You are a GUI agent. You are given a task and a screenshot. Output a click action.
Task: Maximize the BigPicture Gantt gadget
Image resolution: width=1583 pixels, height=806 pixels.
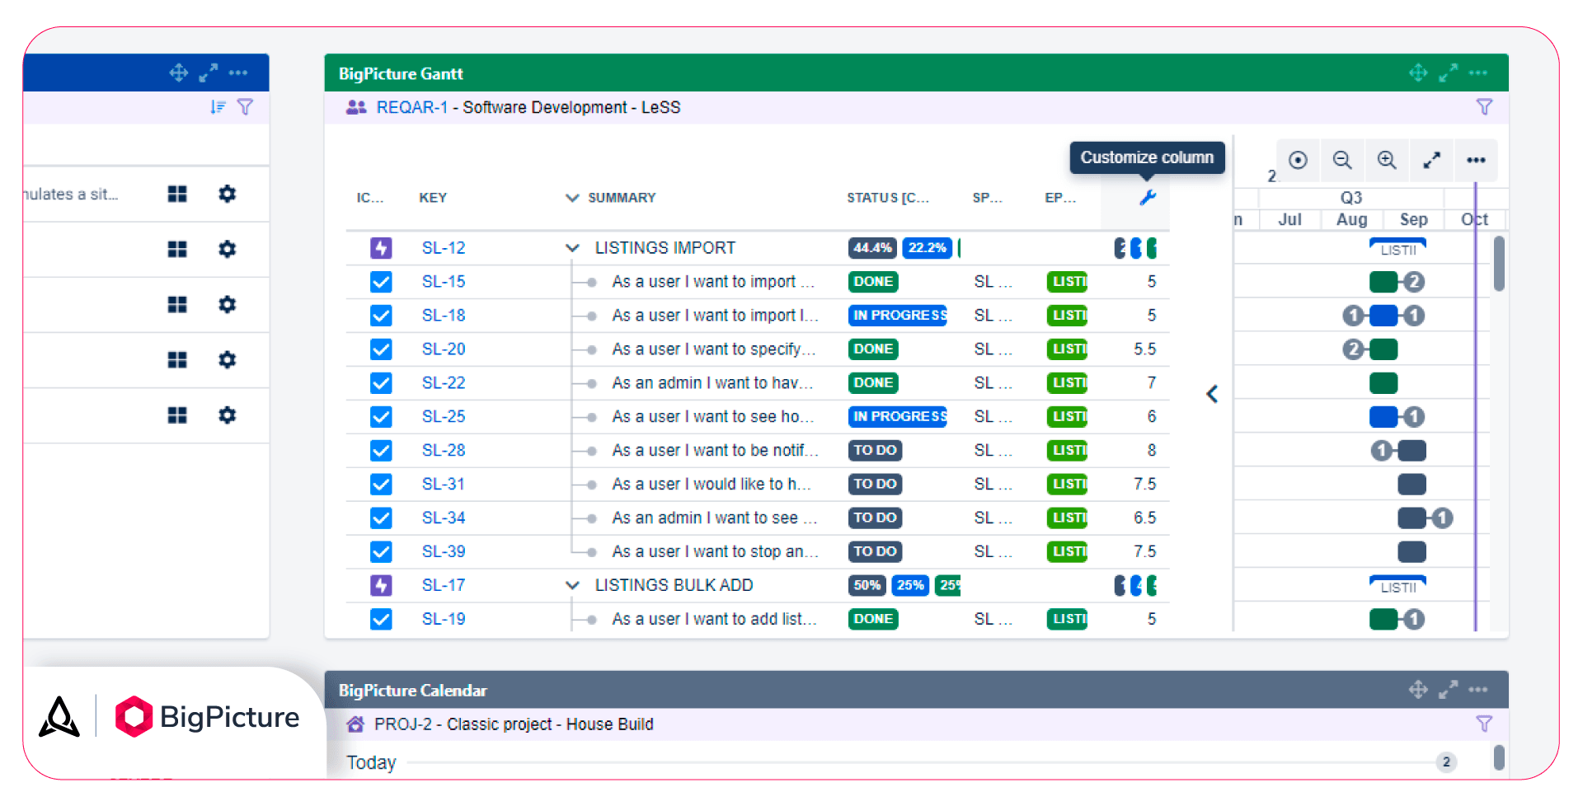pyautogui.click(x=1448, y=73)
